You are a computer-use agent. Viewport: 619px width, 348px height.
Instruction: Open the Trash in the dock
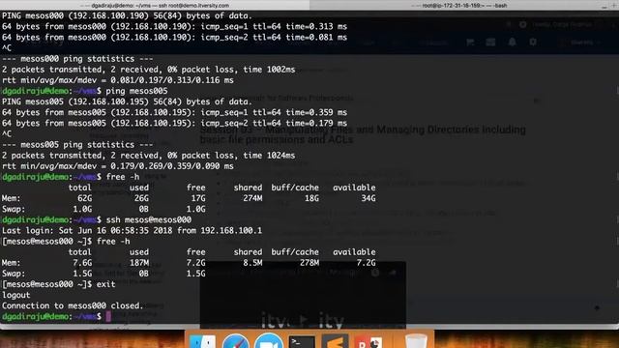tap(416, 341)
